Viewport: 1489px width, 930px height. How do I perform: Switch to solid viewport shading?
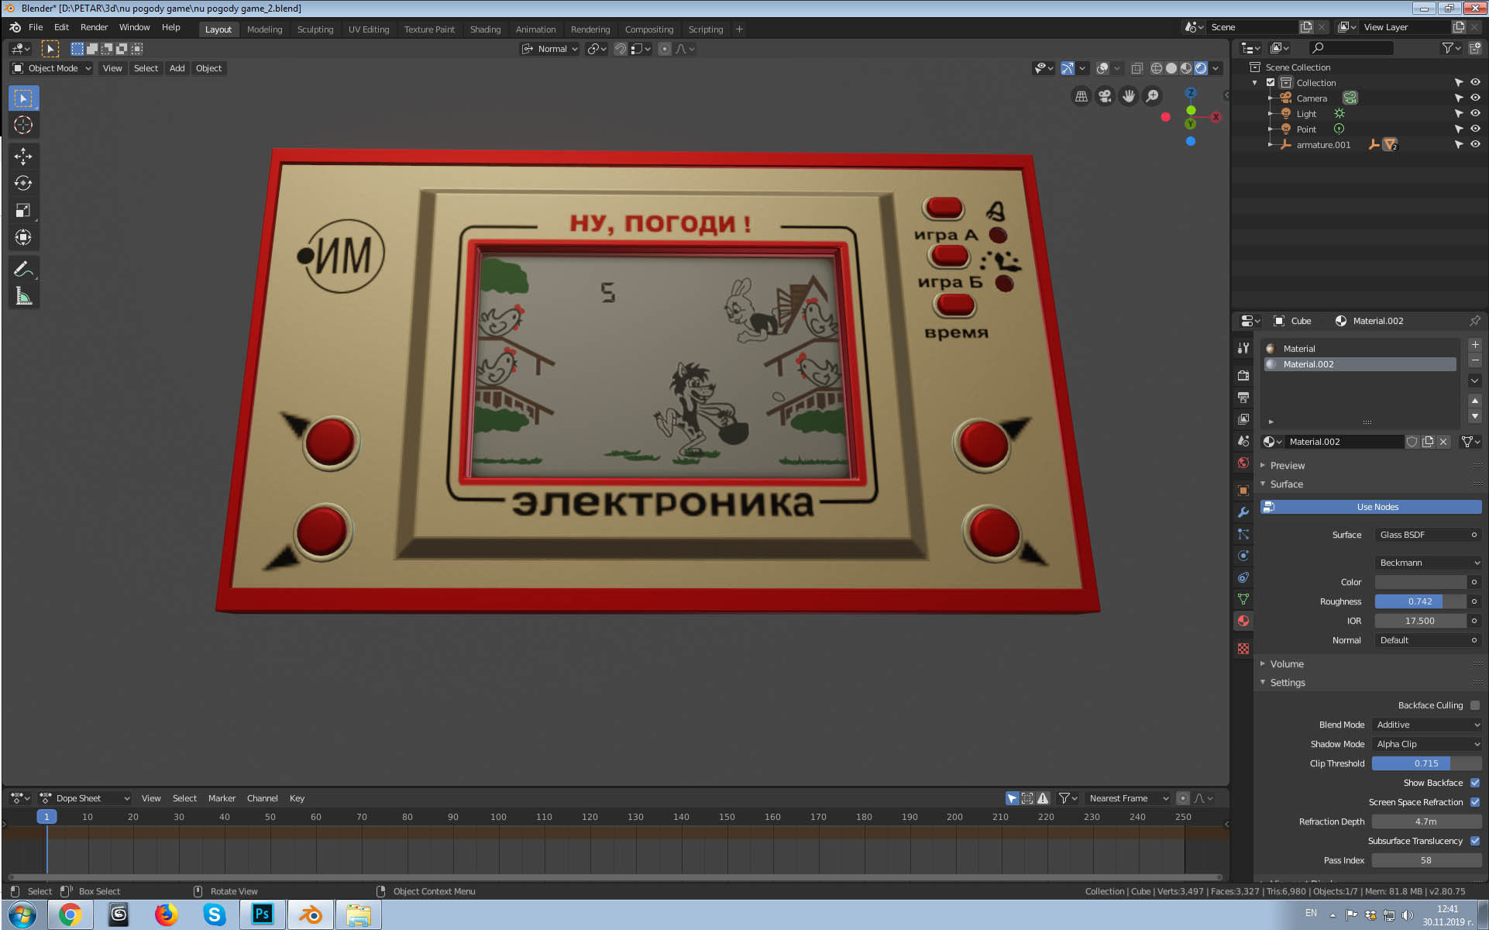1171,68
